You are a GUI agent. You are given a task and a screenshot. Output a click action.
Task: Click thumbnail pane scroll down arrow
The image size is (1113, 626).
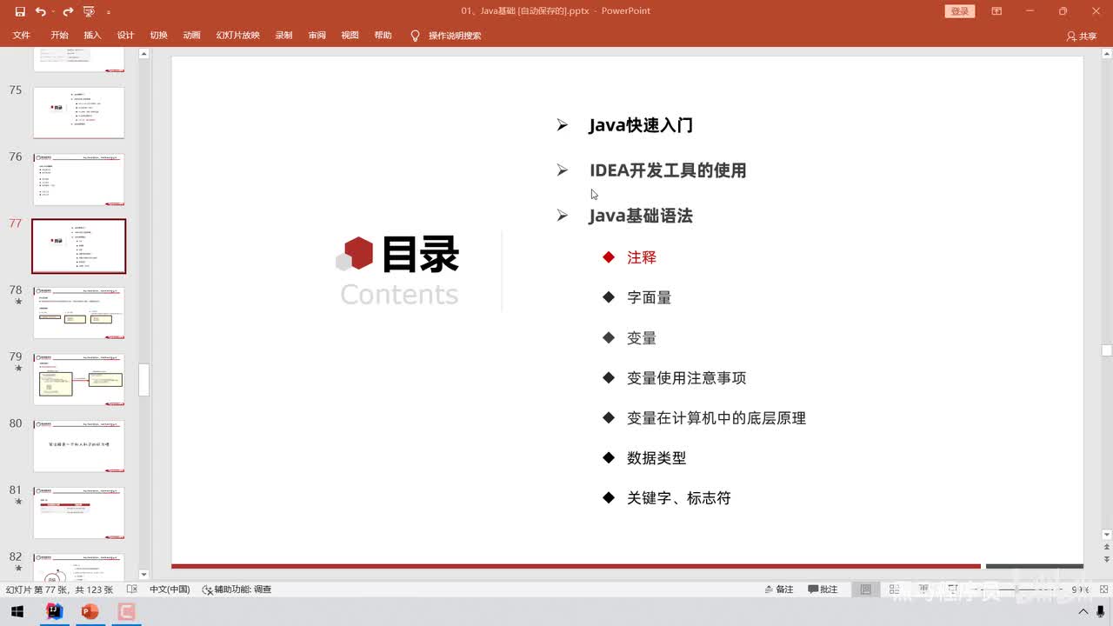(x=144, y=575)
